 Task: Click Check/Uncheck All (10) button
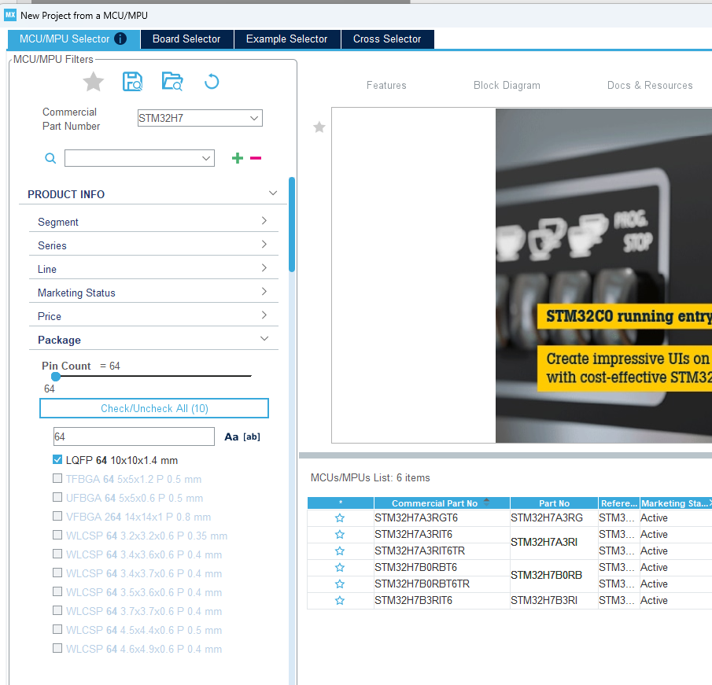[154, 408]
